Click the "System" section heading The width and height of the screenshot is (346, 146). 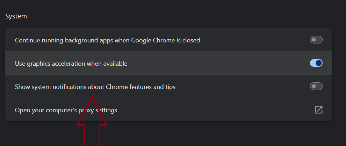16,16
